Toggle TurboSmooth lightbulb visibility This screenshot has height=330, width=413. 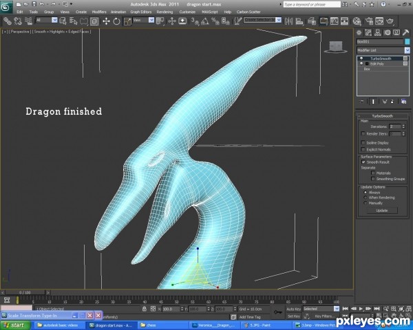361,58
